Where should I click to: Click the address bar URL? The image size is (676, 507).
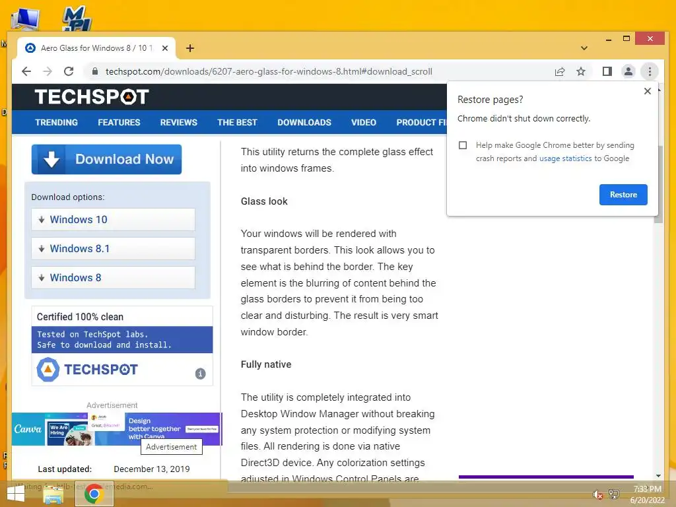pos(269,71)
